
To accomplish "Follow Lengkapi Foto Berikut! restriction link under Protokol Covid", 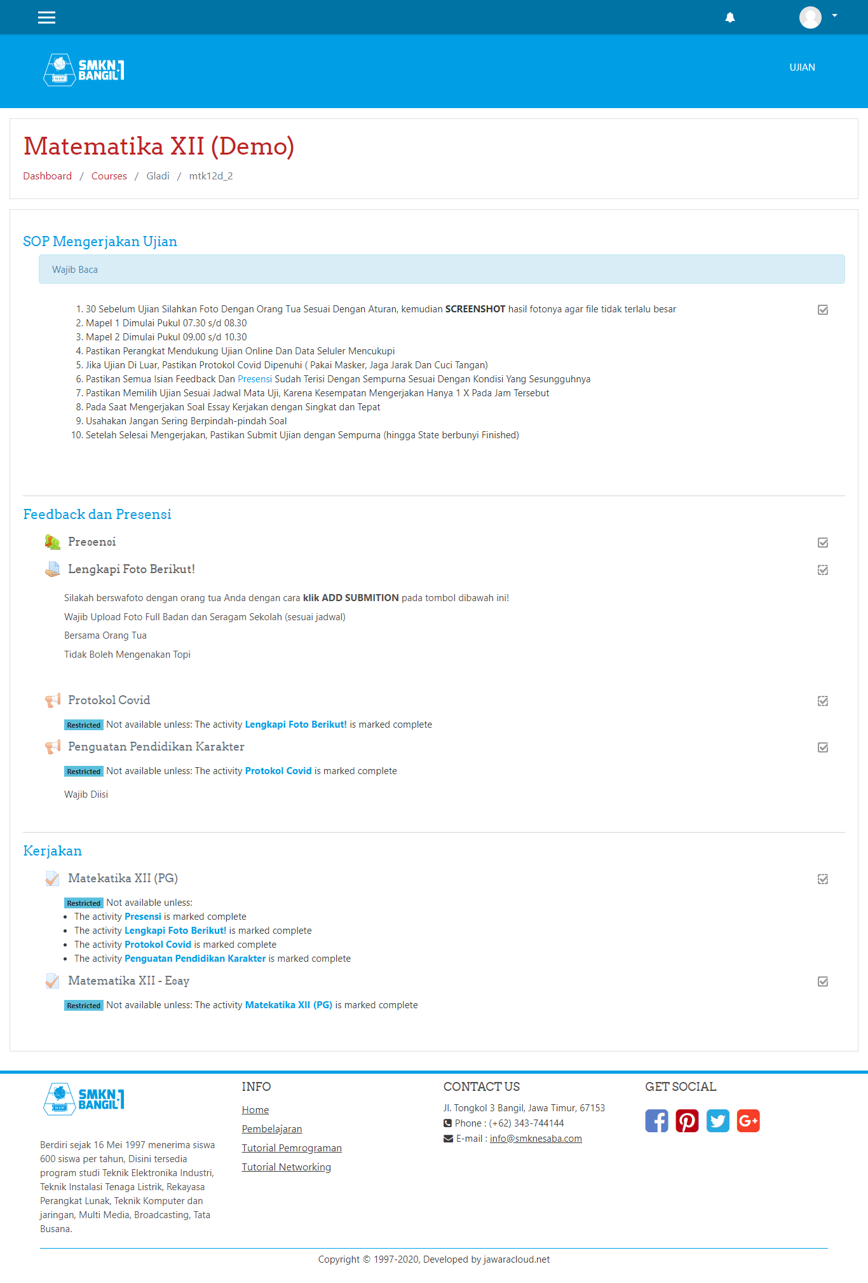I will click(296, 725).
